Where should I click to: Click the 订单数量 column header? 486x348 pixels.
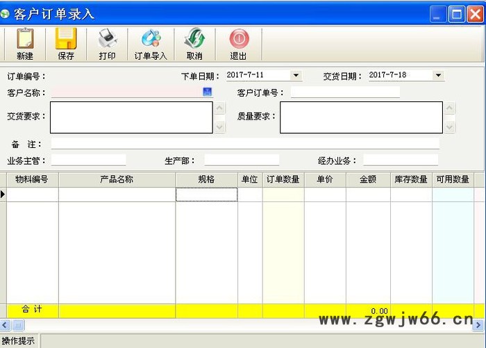click(x=283, y=180)
